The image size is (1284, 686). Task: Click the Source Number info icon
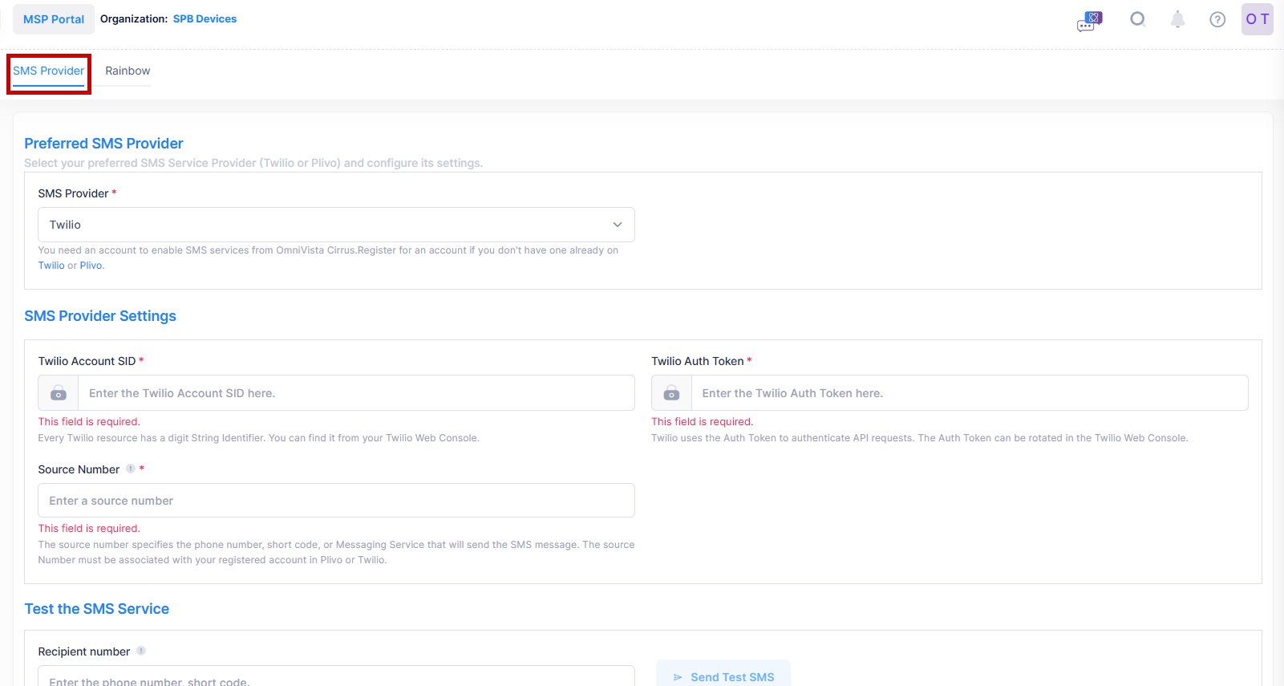click(x=131, y=469)
